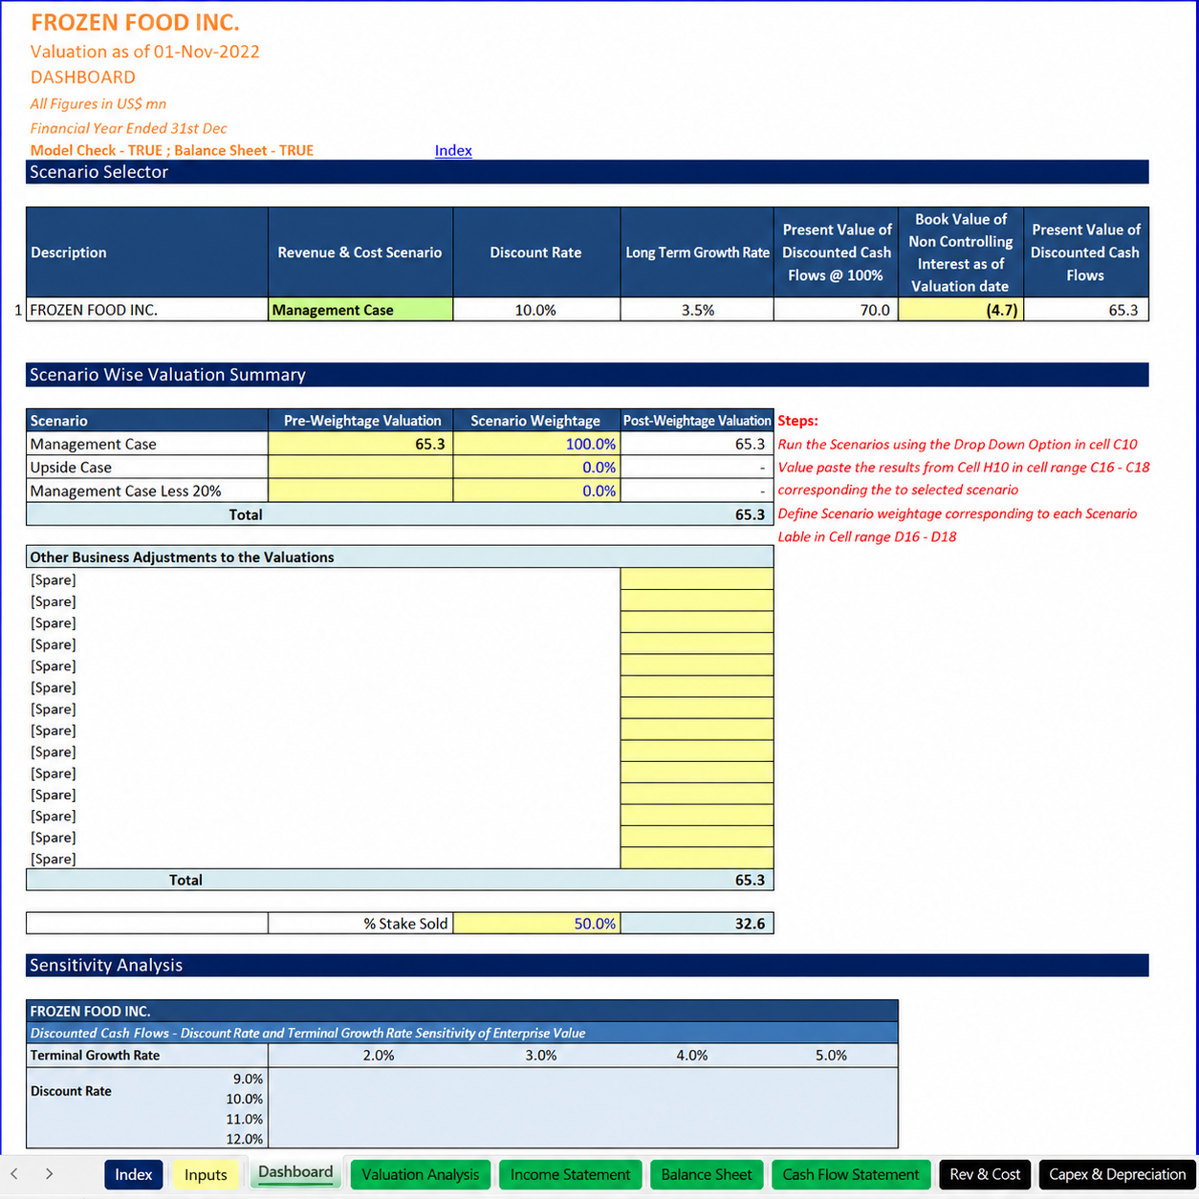This screenshot has width=1199, height=1199.
Task: Click the Post-Weightage Valuation column header
Action: pos(697,421)
